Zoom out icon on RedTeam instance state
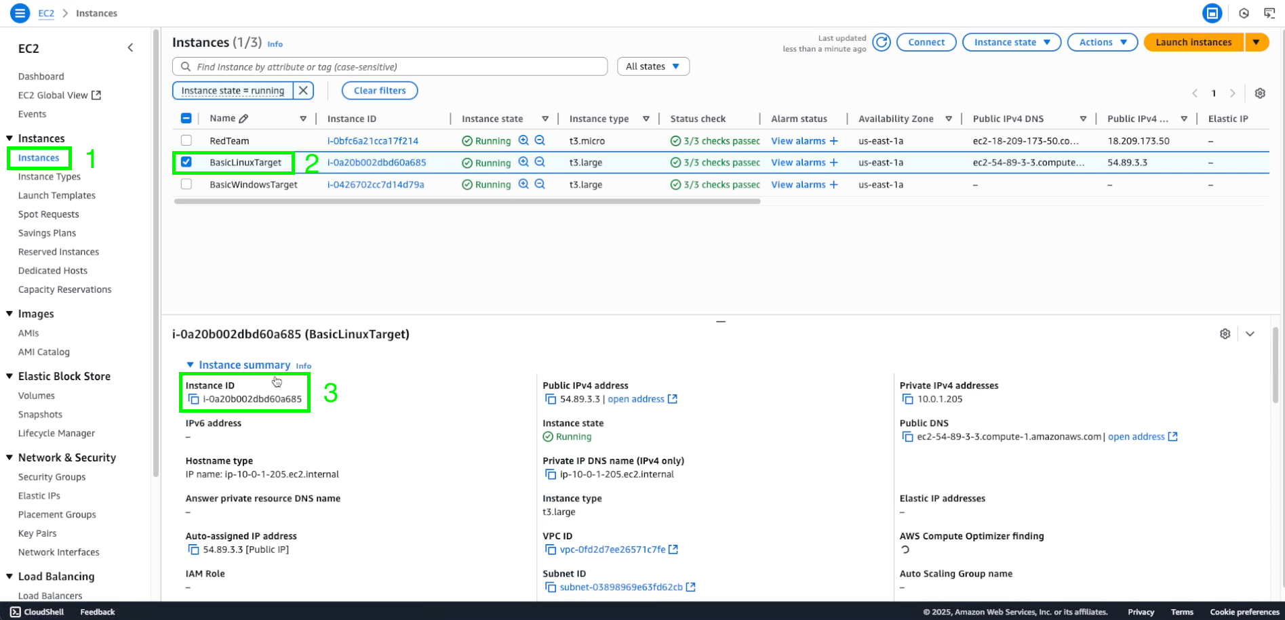 (540, 140)
